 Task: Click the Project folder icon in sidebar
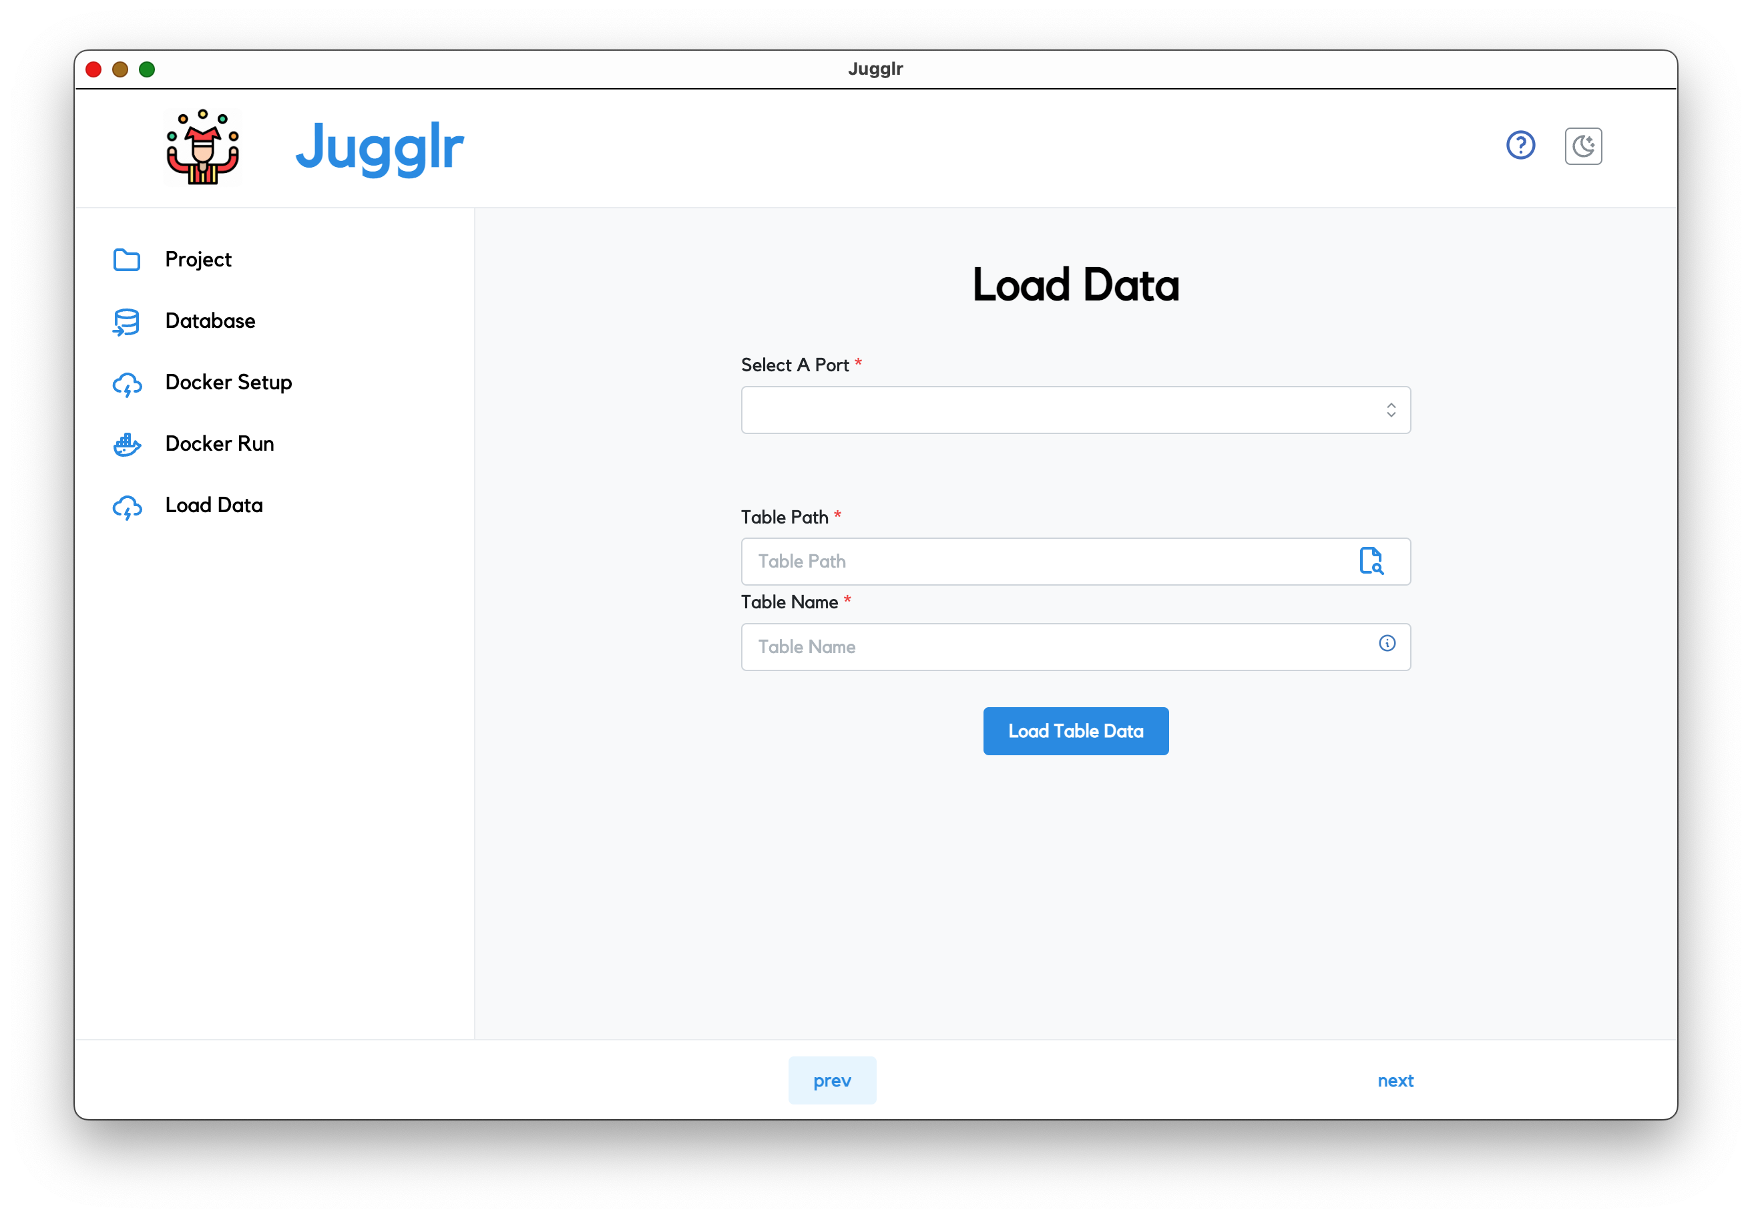[127, 260]
